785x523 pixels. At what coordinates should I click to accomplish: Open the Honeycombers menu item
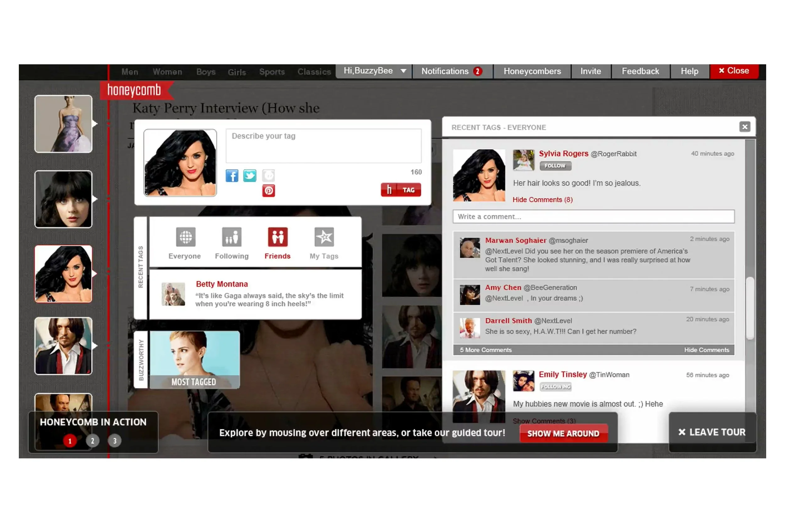(532, 72)
